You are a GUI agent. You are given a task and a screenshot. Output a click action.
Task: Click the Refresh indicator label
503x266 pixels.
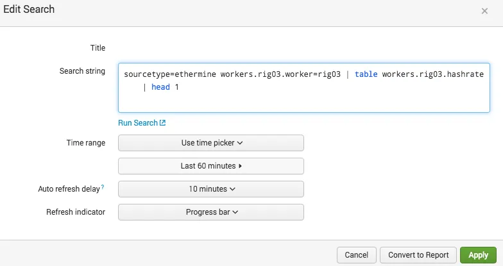[x=76, y=212]
